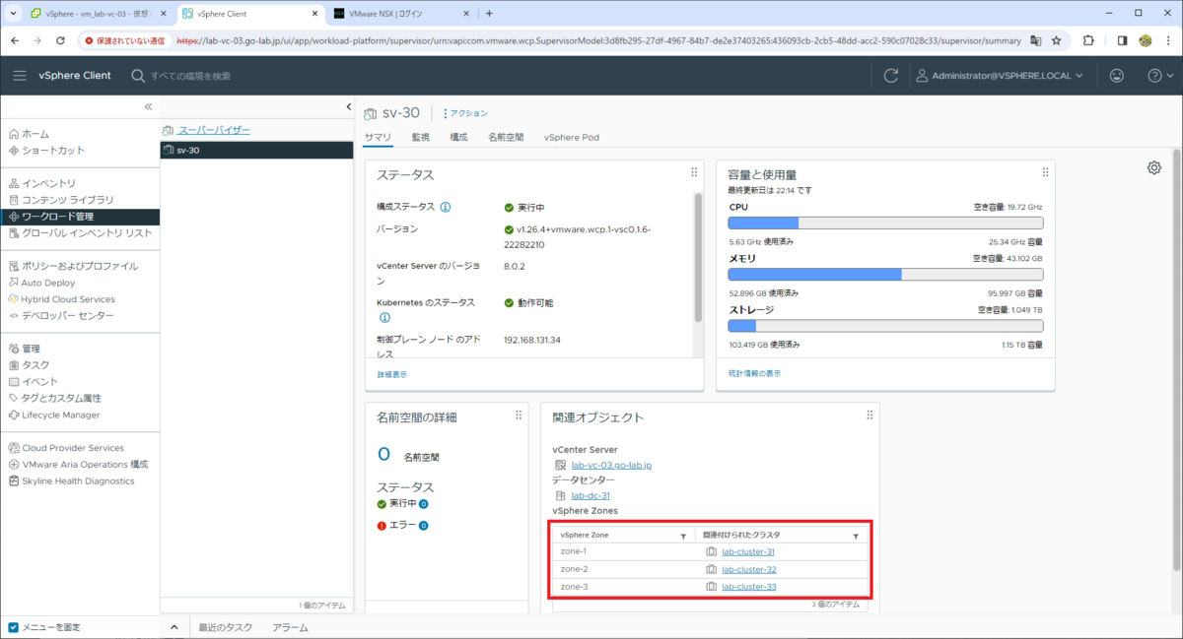Grab the 関連オブジェクト card drag handle
Viewport: 1183px width, 639px height.
coord(870,415)
